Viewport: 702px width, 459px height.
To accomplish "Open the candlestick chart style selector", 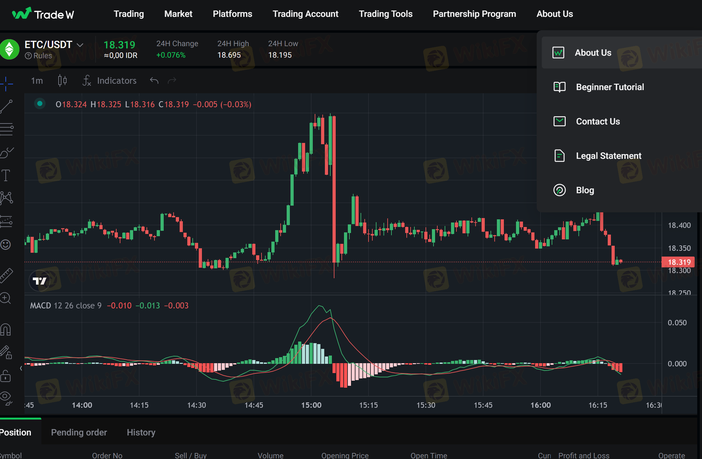I will click(62, 81).
